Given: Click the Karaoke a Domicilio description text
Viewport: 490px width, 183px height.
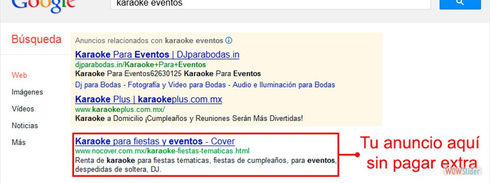Looking at the screenshot, I should pyautogui.click(x=189, y=118).
